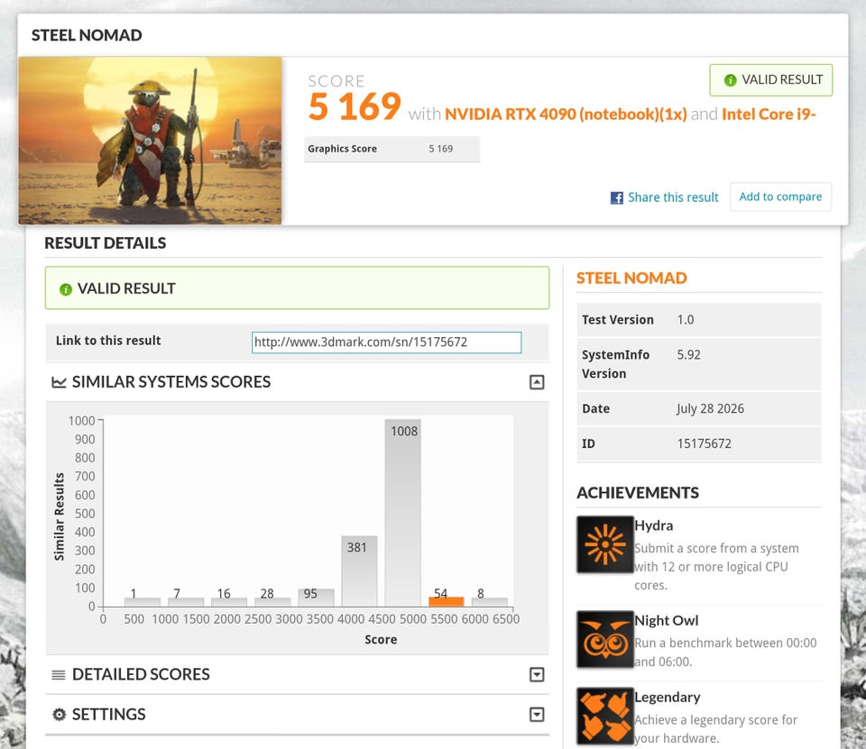866x749 pixels.
Task: Click the Hydra achievement title
Action: pyautogui.click(x=654, y=526)
